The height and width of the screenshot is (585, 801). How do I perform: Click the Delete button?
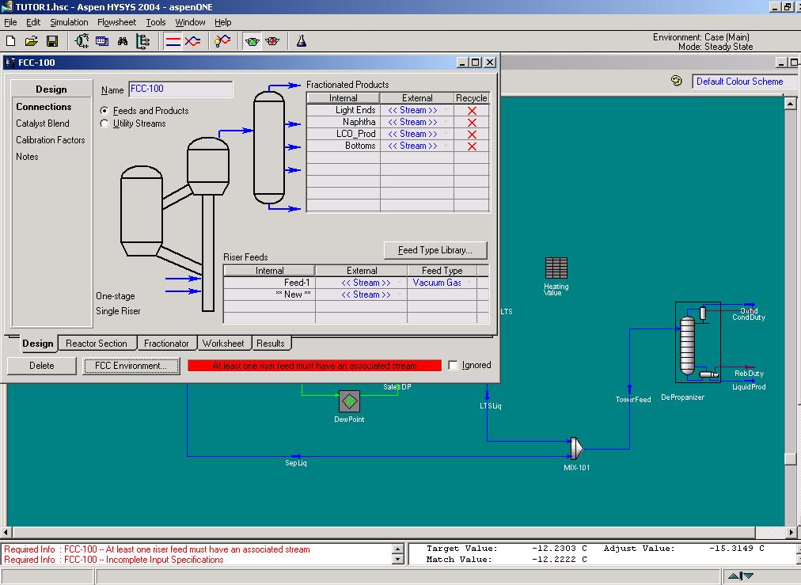coord(41,365)
